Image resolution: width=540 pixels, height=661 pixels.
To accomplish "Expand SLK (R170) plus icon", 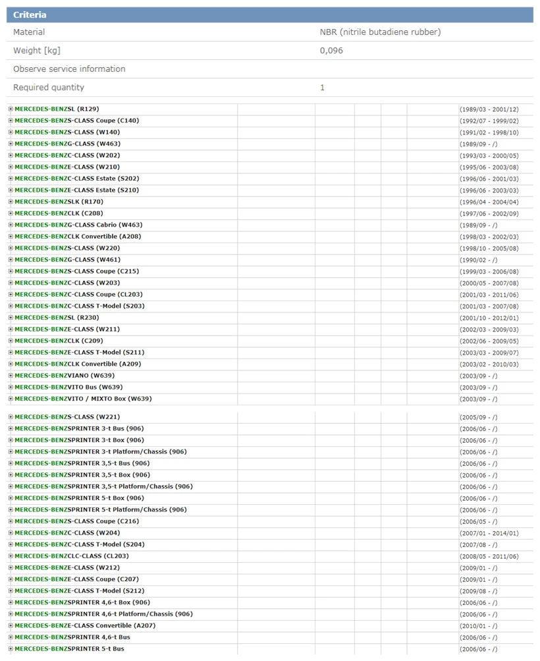I will coord(11,202).
